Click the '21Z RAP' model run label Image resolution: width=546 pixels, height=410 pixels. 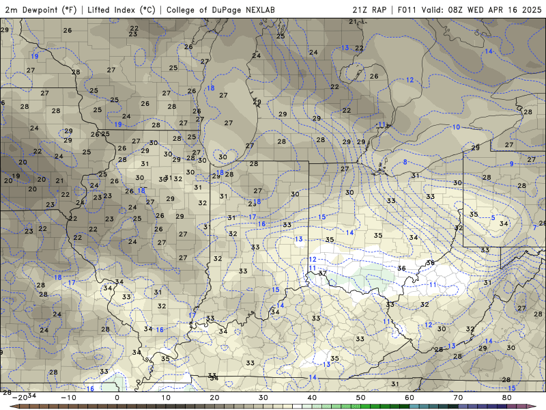pos(369,10)
